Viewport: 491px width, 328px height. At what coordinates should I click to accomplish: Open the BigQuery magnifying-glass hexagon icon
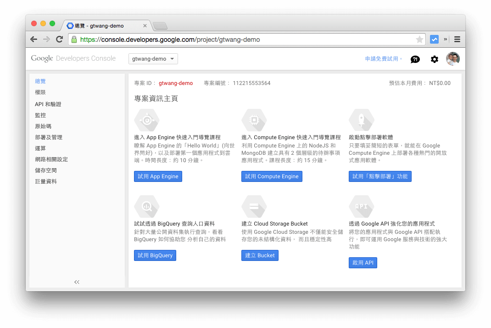(x=147, y=206)
